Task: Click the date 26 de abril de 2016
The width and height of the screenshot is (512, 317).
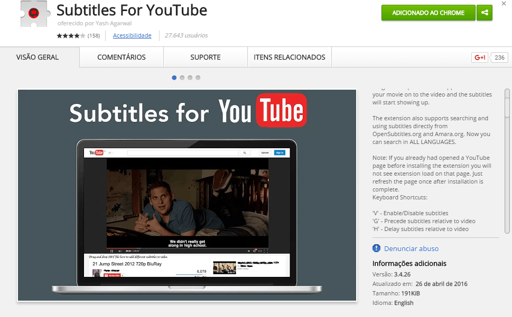Action: tap(442, 284)
